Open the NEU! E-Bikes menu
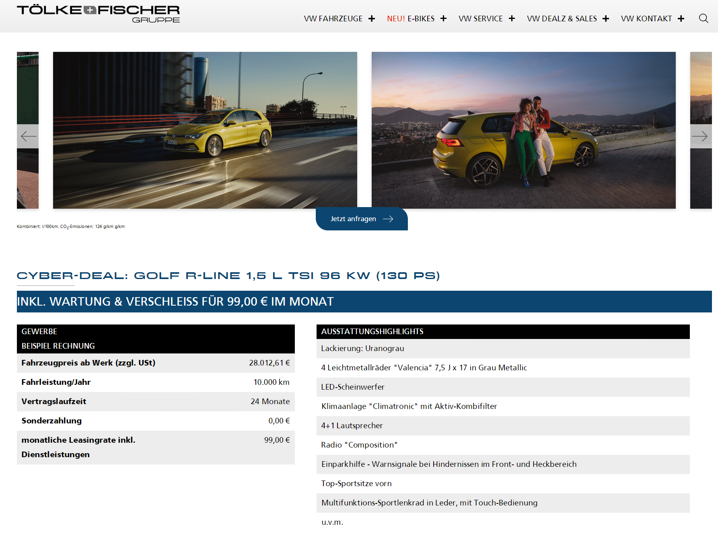Viewport: 718px width, 536px height. pos(411,19)
